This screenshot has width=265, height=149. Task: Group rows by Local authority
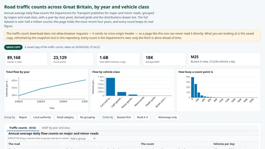click(x=42, y=117)
